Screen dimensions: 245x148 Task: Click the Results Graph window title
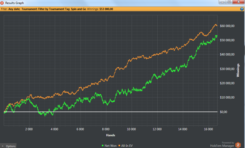[15, 3]
